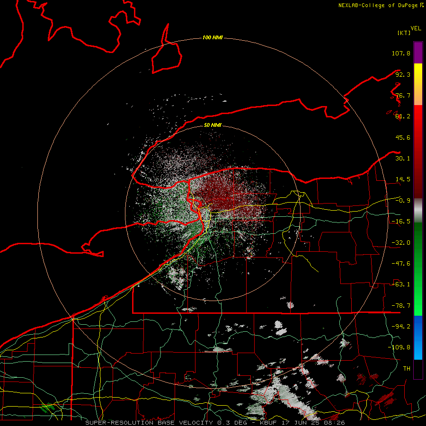Click the 30.1 legend value
The width and height of the screenshot is (426, 426).
403,159
